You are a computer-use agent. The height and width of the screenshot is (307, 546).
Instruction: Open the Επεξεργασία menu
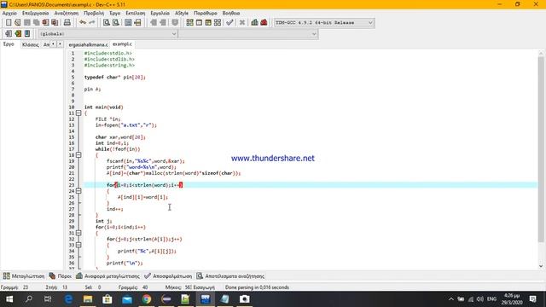click(36, 13)
